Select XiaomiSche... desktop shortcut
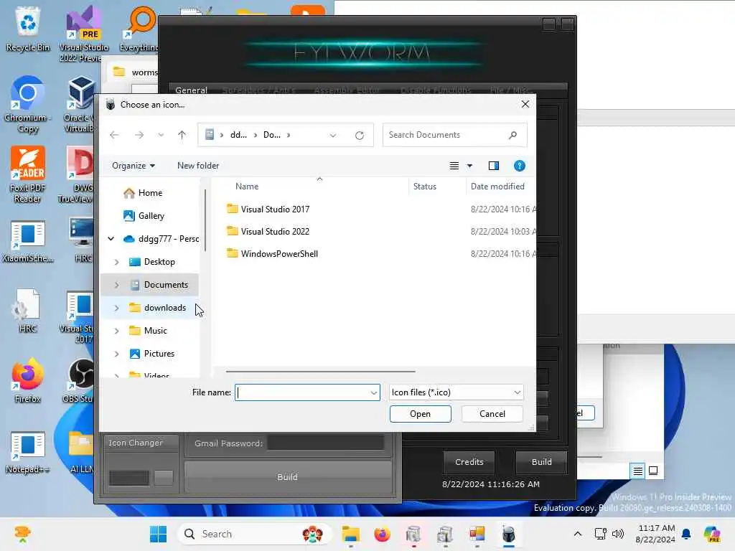Image resolution: width=735 pixels, height=551 pixels. [x=28, y=242]
